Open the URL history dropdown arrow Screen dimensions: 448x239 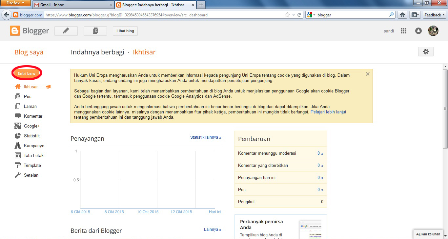click(294, 15)
